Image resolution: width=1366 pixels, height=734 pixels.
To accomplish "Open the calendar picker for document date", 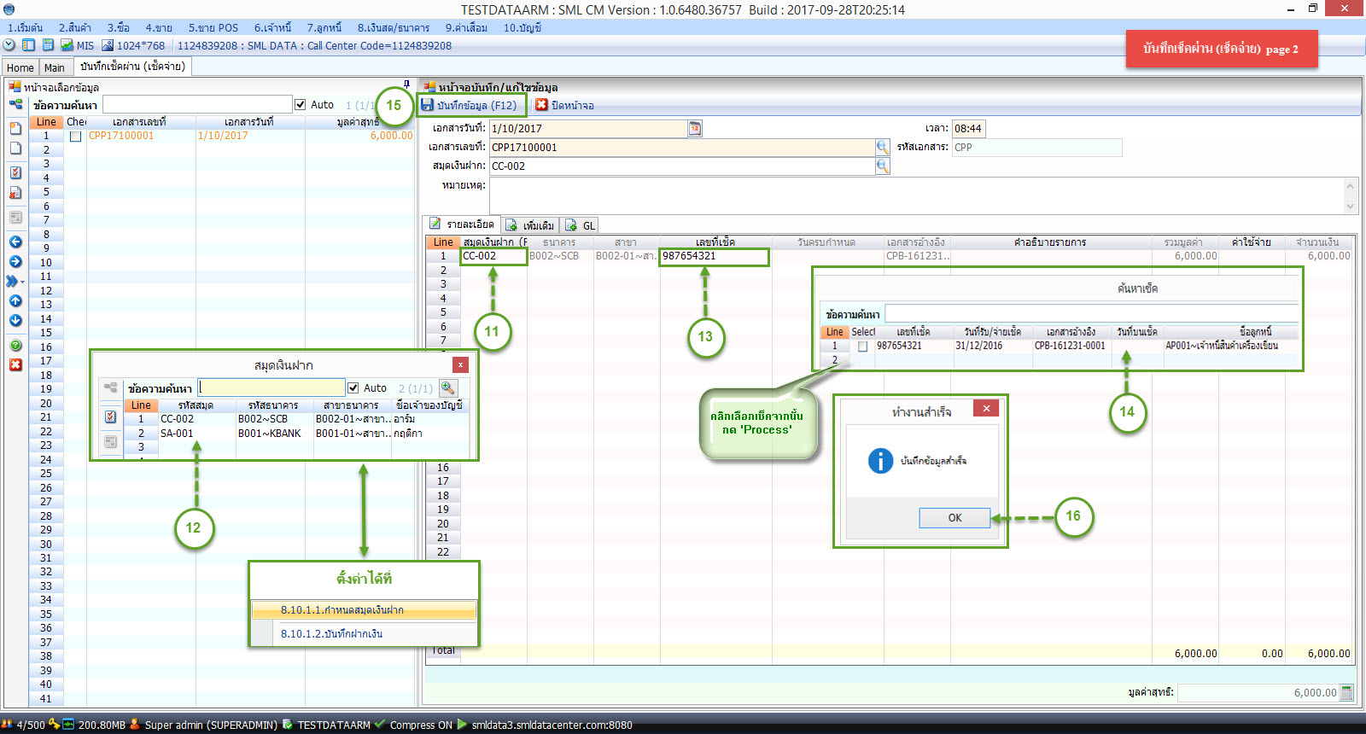I will 695,128.
